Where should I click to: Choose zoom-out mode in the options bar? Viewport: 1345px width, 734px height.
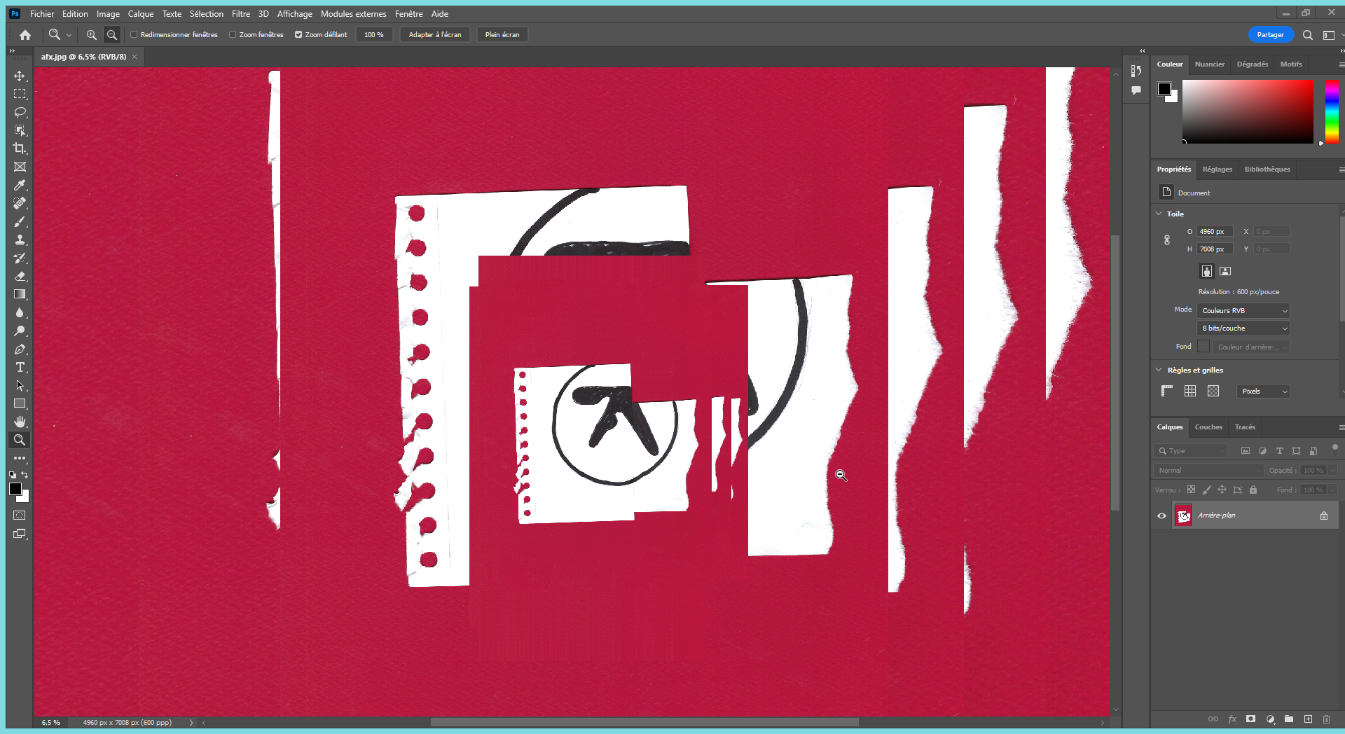pyautogui.click(x=111, y=35)
